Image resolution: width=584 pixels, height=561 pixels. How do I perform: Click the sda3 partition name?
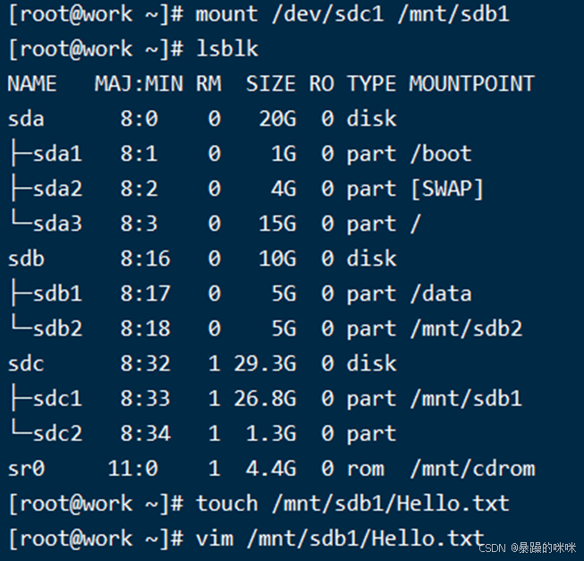pyautogui.click(x=57, y=224)
